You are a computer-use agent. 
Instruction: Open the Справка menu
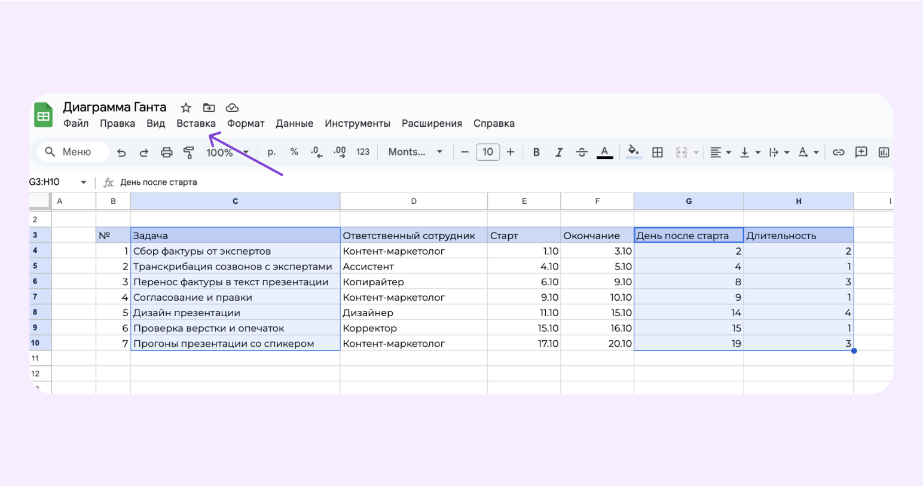click(x=494, y=123)
